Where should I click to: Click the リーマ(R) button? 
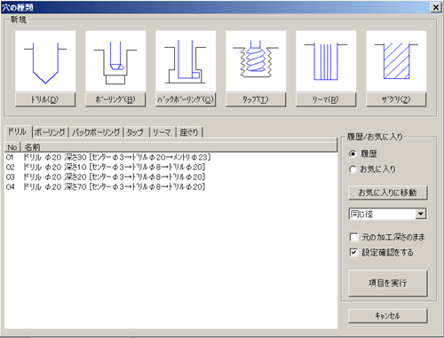(326, 99)
